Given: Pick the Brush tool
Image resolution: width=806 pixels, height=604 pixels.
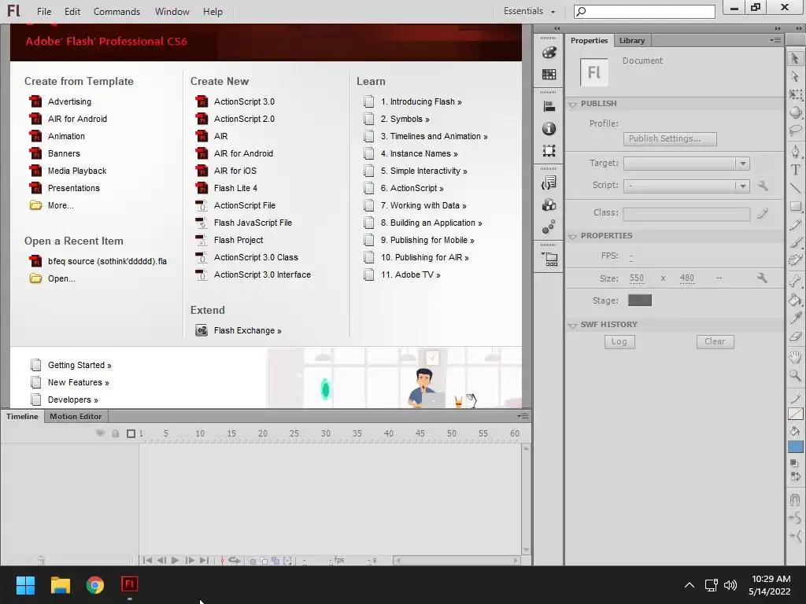Looking at the screenshot, I should click(795, 242).
